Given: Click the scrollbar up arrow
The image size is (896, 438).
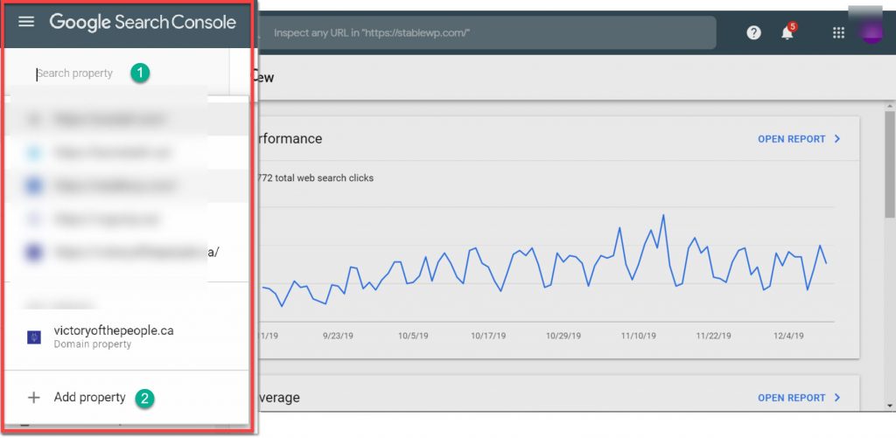Looking at the screenshot, I should tap(890, 107).
